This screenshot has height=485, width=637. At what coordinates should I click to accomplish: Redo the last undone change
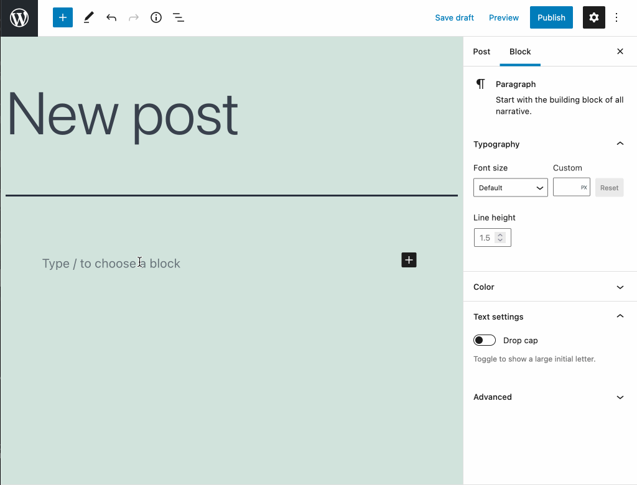pos(134,17)
